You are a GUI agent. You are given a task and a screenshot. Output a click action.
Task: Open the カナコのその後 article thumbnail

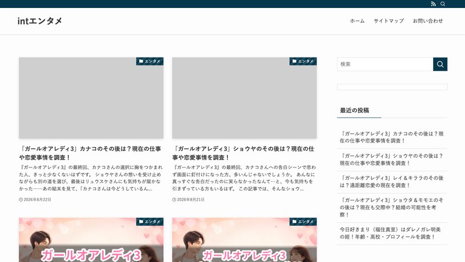(91, 98)
